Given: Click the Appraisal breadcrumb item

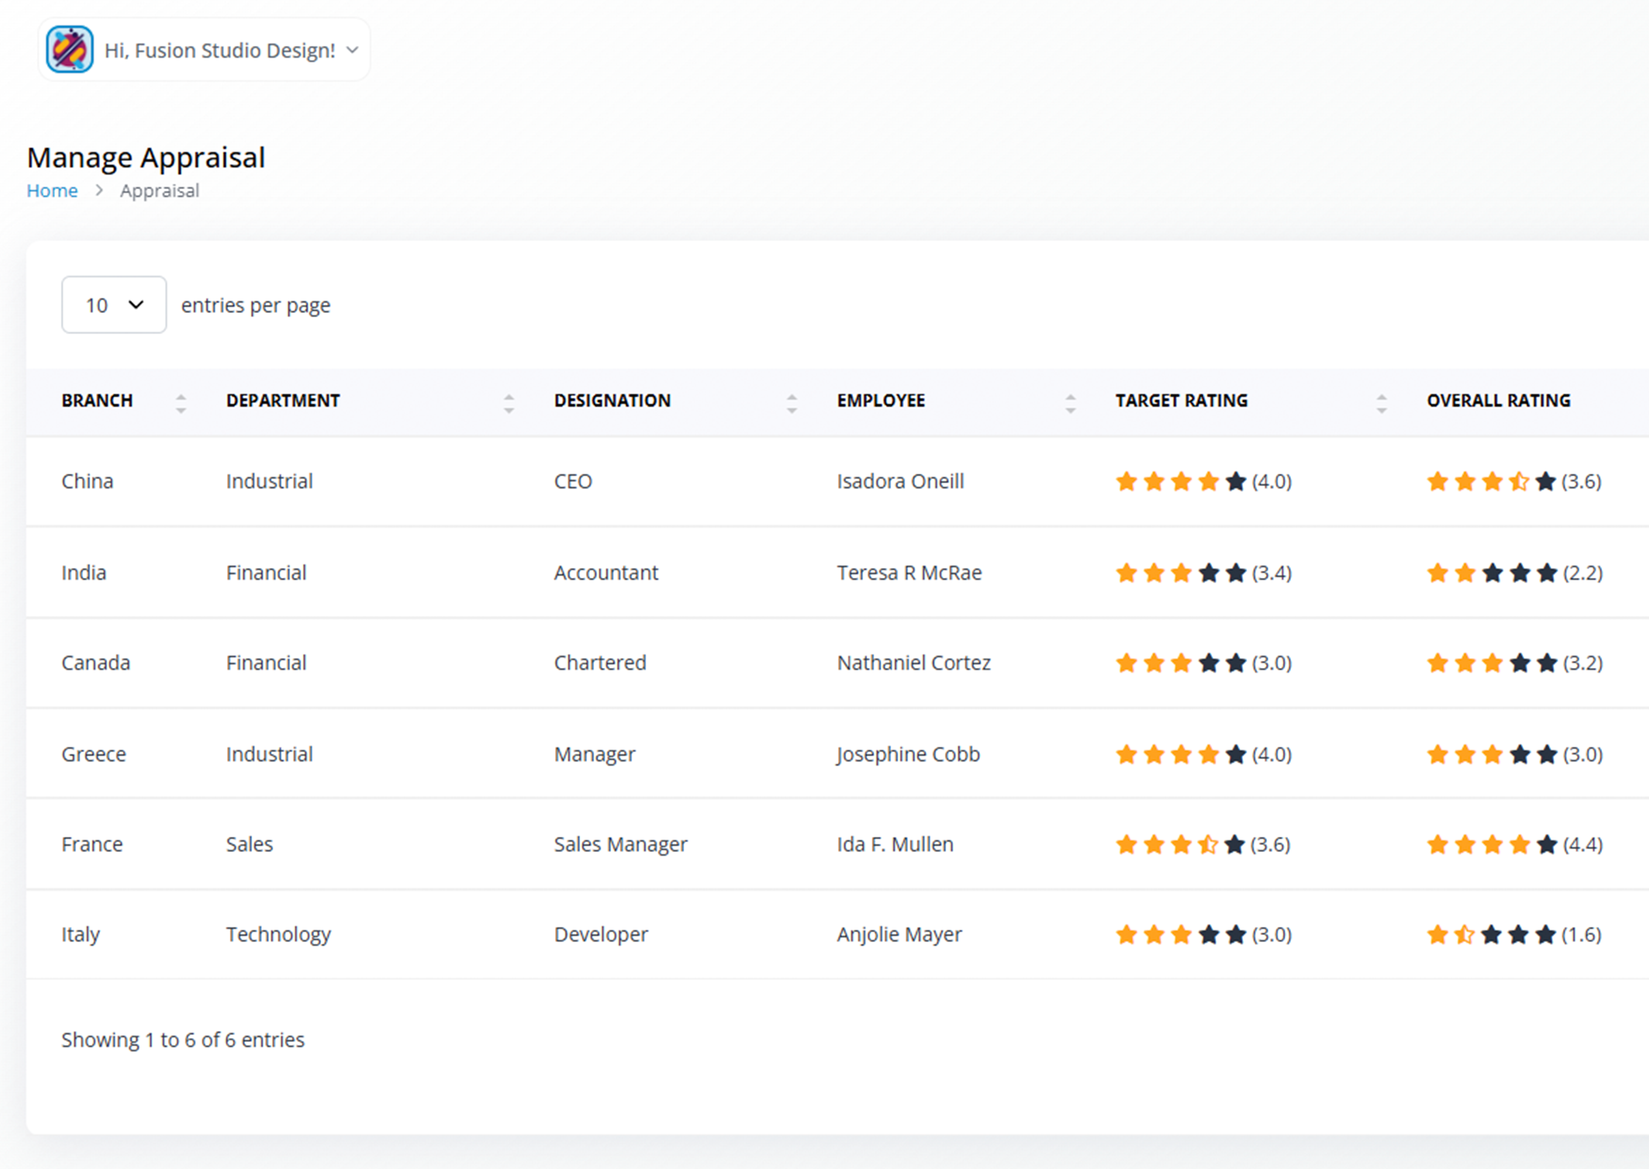Looking at the screenshot, I should [x=159, y=191].
